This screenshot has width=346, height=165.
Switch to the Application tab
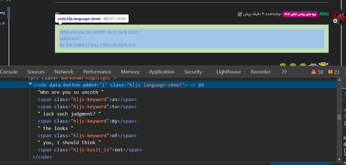[x=162, y=72]
